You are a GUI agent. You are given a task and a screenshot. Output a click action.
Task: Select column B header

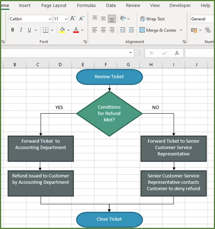pyautogui.click(x=15, y=65)
